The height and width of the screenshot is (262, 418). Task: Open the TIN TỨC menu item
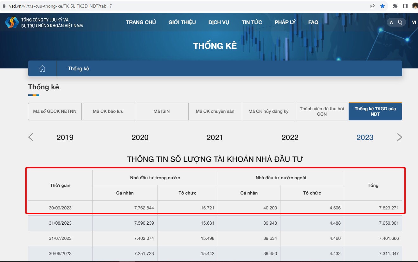(252, 22)
